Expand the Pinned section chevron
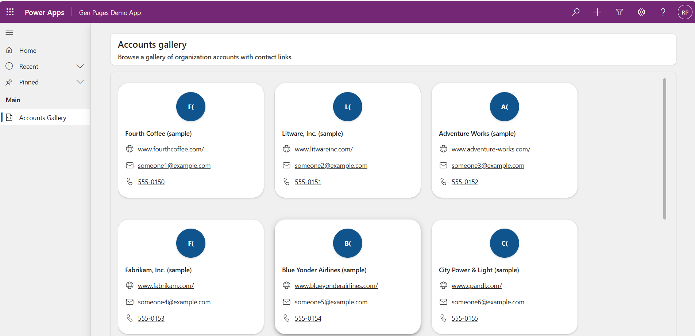This screenshot has width=695, height=336. point(80,82)
